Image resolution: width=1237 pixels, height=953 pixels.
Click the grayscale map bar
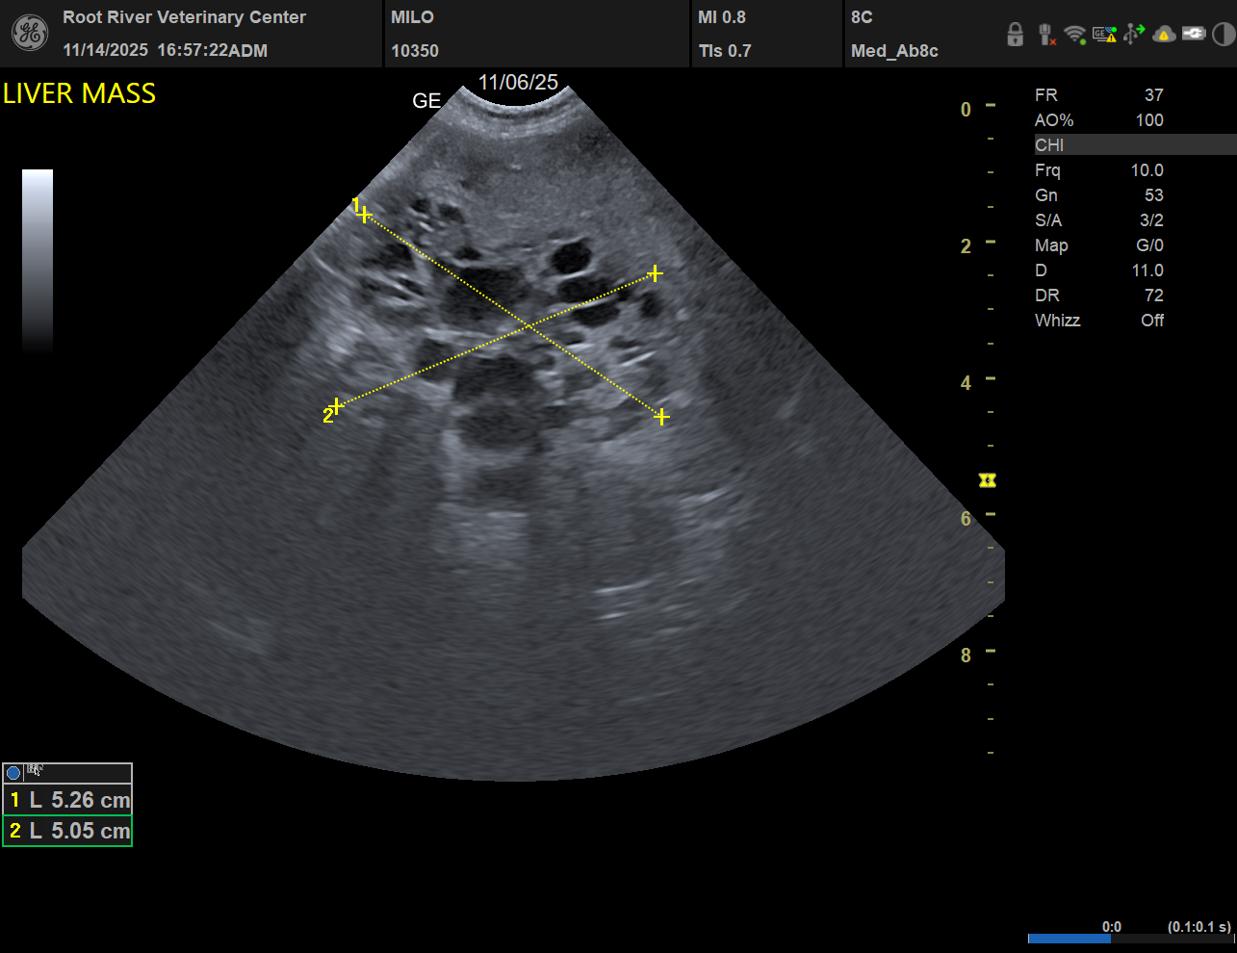[38, 261]
